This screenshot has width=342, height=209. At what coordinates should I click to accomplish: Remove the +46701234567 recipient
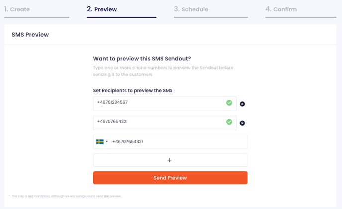242,104
